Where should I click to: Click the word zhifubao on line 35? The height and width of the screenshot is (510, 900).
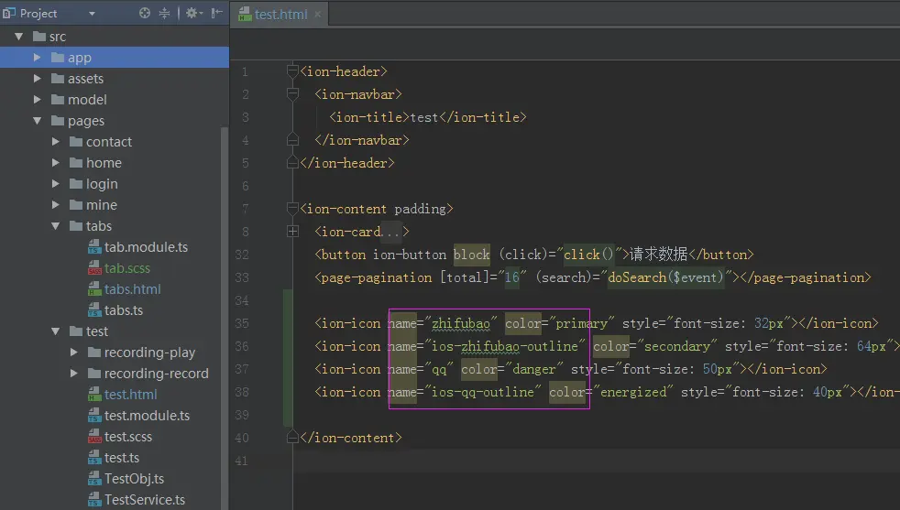(x=460, y=323)
